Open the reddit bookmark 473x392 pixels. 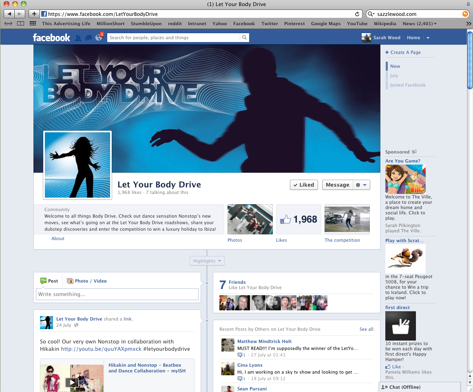(x=175, y=24)
